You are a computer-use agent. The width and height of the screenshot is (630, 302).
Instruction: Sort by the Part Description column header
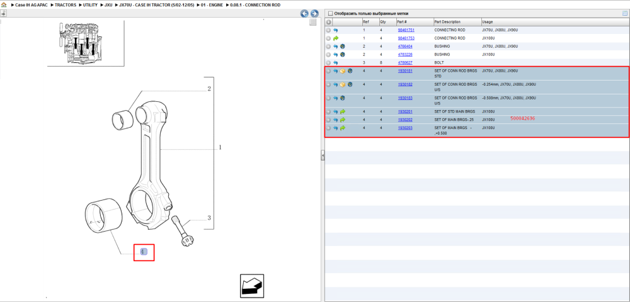[x=457, y=22]
